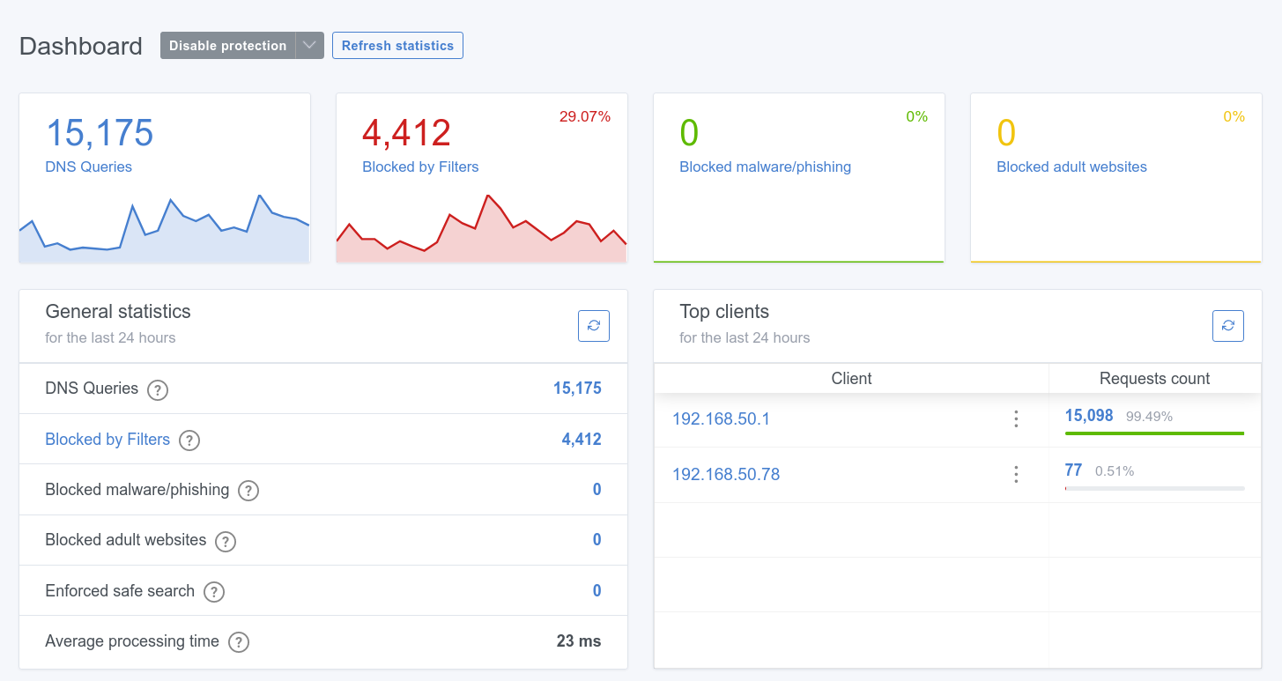Click the green progress bar for 192.168.50.1

point(1154,433)
